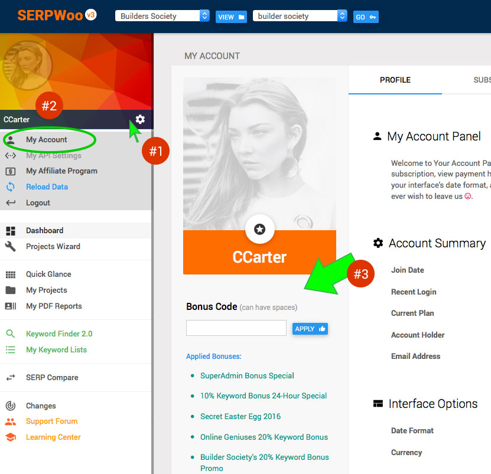Visit the Support Forum link

(x=51, y=421)
